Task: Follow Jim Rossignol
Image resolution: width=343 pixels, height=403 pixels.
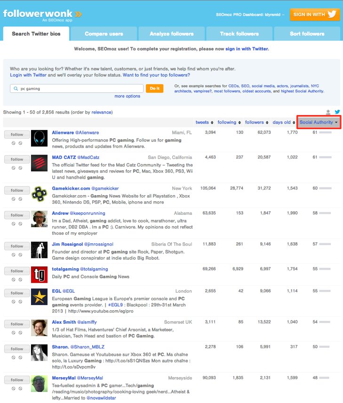Action: [17, 246]
